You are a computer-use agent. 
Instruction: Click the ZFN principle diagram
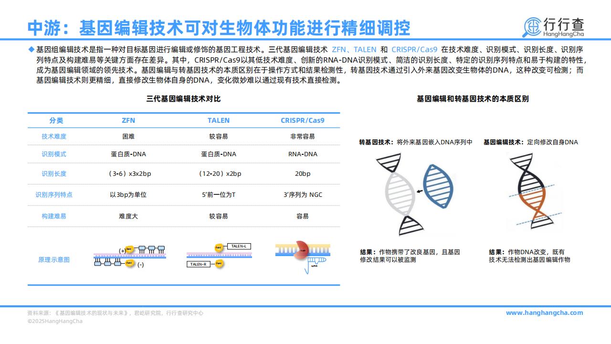(x=130, y=256)
